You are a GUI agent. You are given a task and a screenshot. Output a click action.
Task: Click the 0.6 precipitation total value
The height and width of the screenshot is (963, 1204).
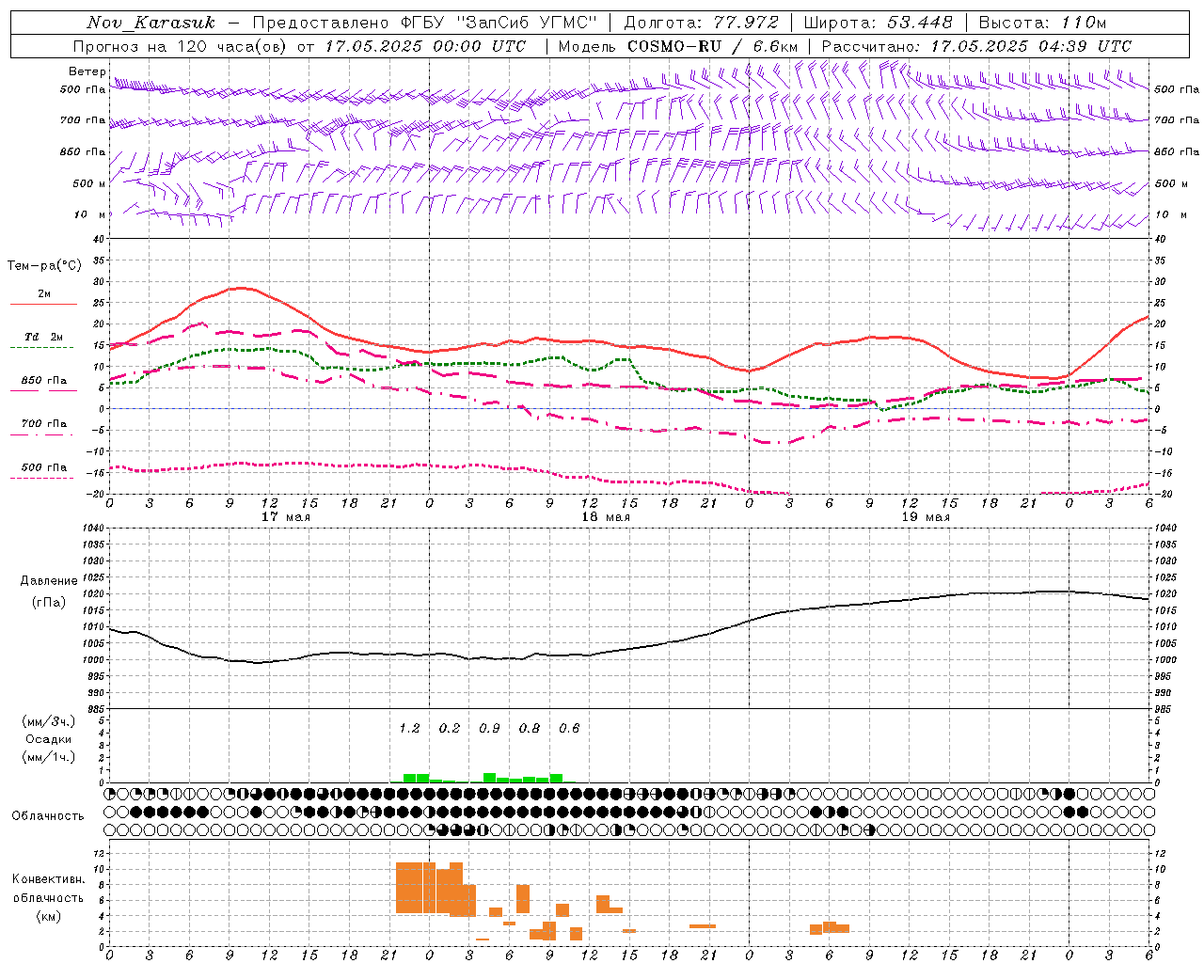pyautogui.click(x=569, y=728)
